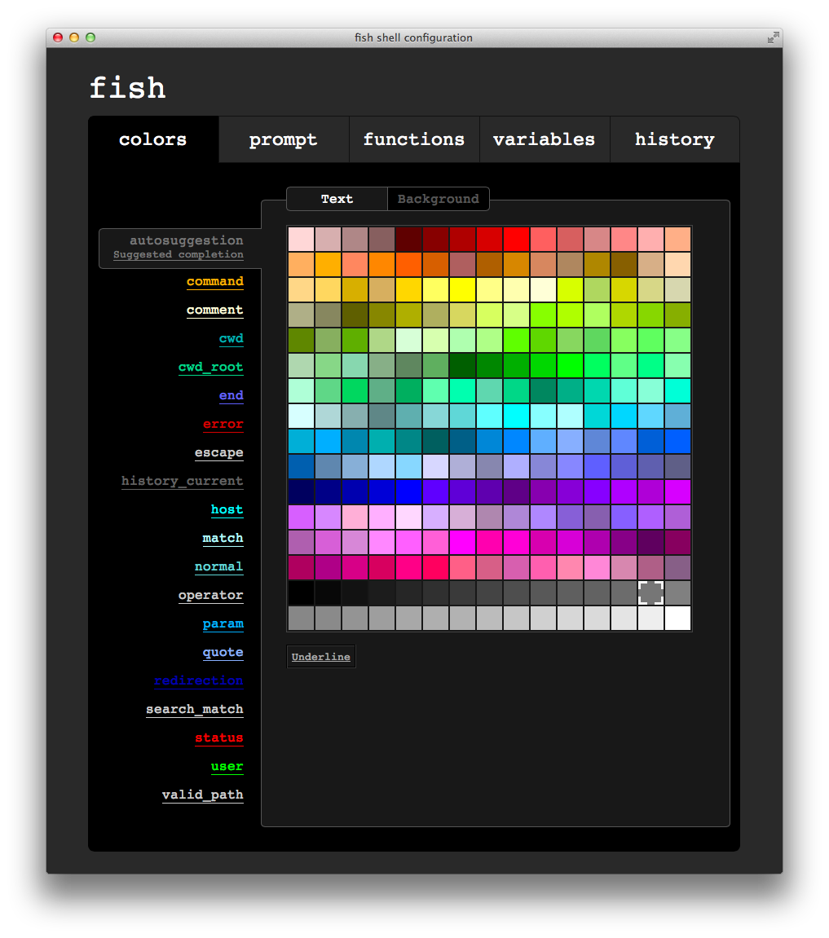
Task: Choose the escape color setting
Action: click(x=219, y=453)
